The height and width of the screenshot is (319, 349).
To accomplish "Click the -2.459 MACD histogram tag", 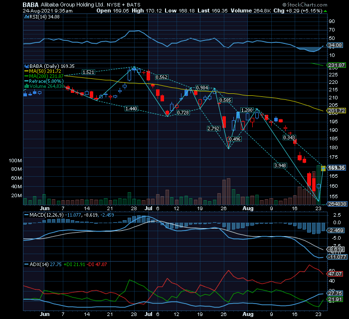I will pos(336,231).
